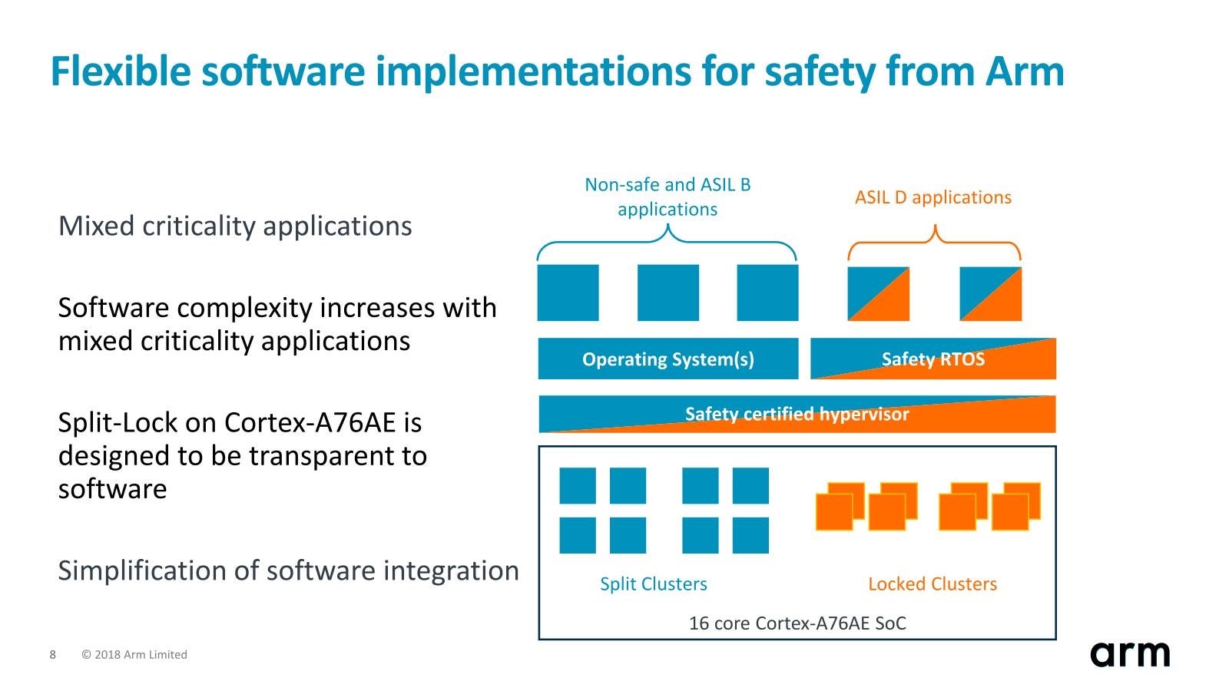Click the arm logo
Image resolution: width=1229 pixels, height=691 pixels.
coord(1130,653)
